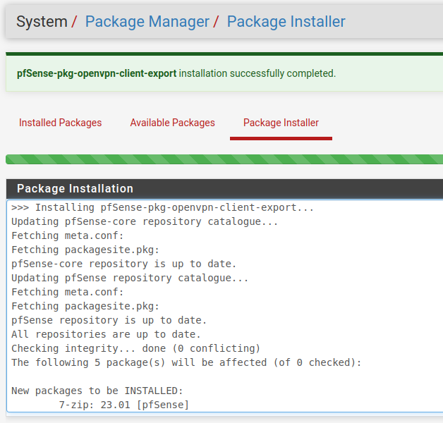Viewport: 443px width, 423px height.
Task: Open Package Manager from the breadcrumb
Action: [x=147, y=22]
